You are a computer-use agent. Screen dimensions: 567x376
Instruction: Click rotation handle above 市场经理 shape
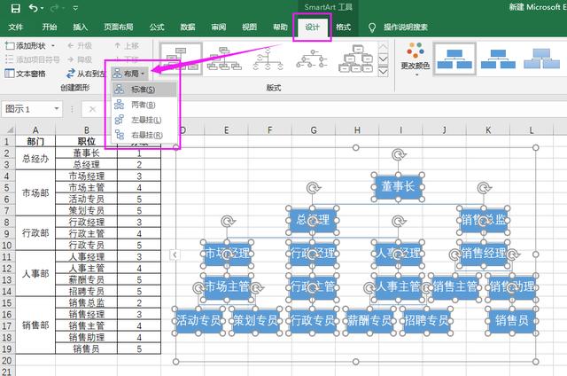pyautogui.click(x=228, y=221)
